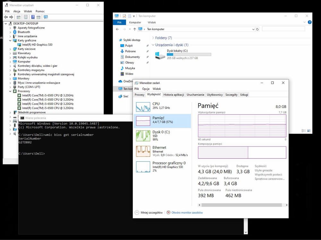Expand the ribbon with the chevron in Explorer

(x=304, y=22)
